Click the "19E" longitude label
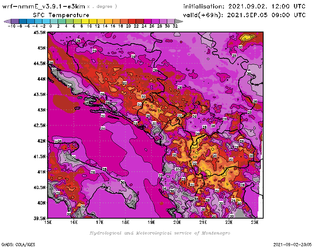This screenshot has width=320, height=247. (151, 222)
